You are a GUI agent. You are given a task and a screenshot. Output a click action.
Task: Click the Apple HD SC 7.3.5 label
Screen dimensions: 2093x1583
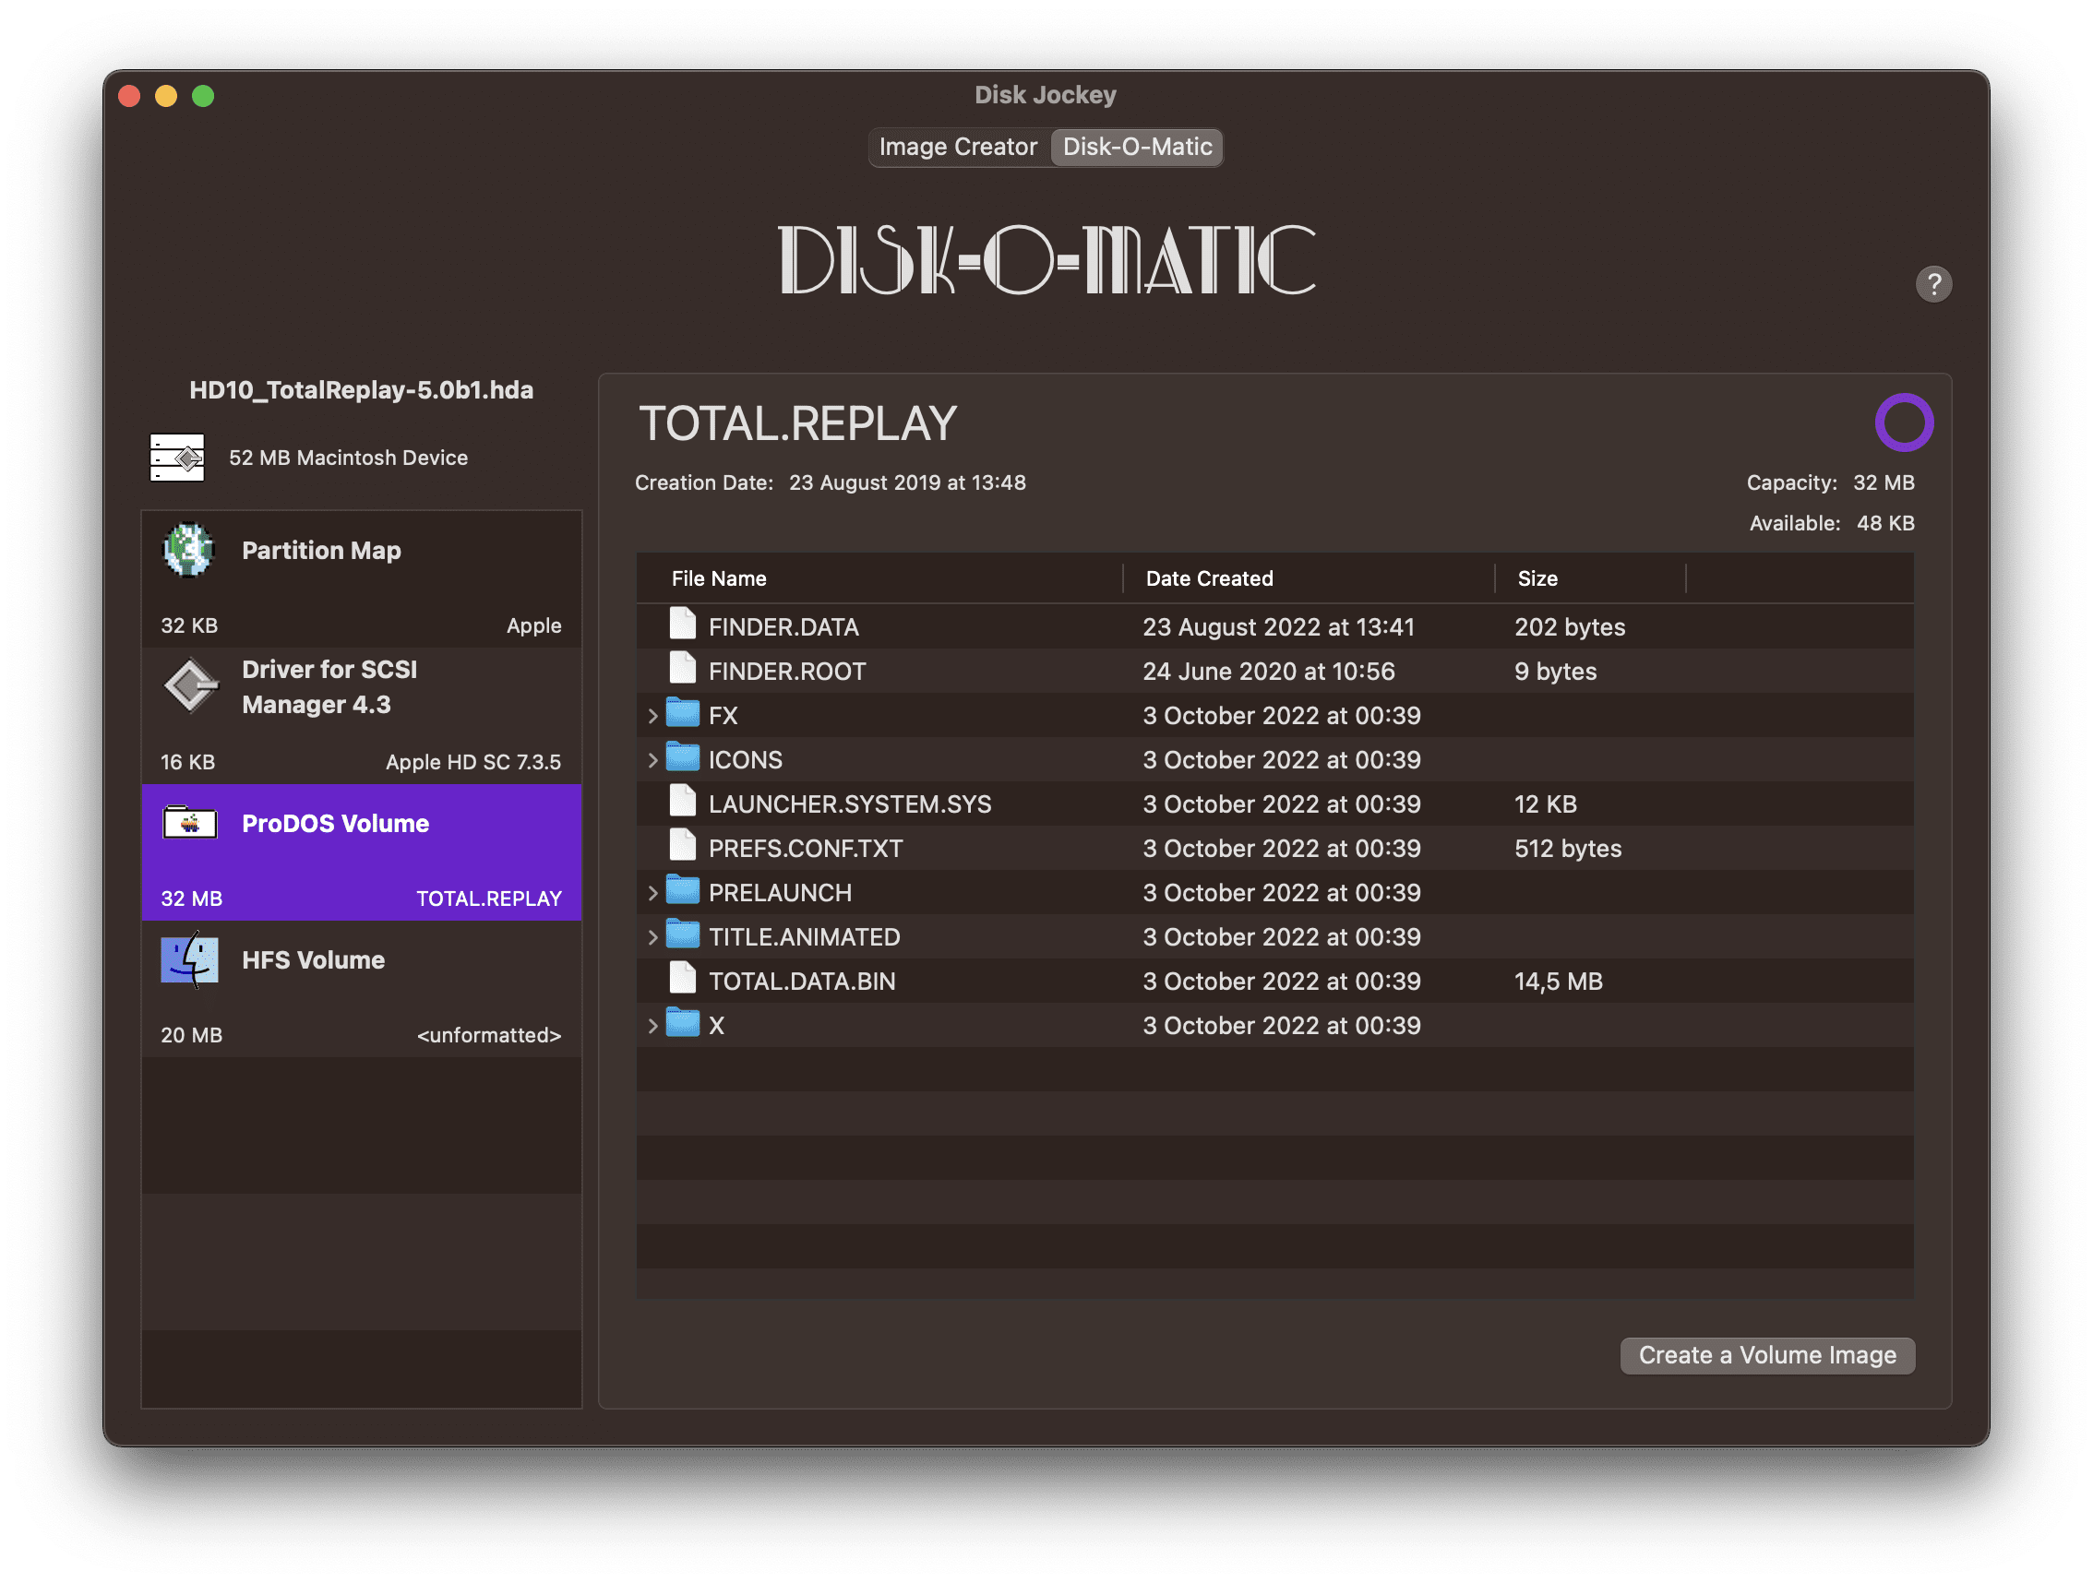point(473,762)
